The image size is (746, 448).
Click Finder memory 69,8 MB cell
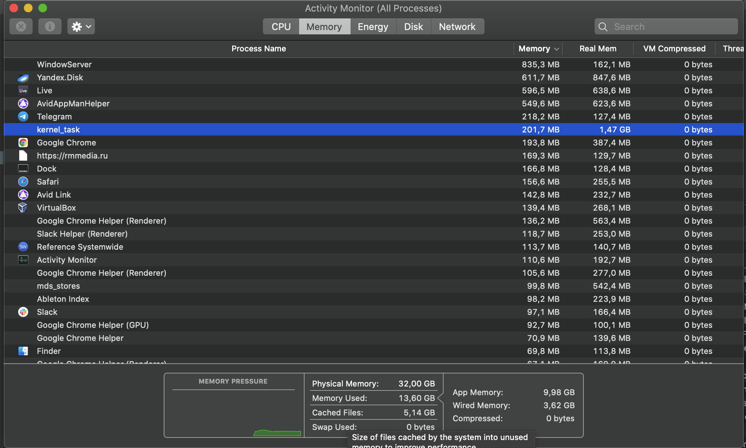click(543, 351)
